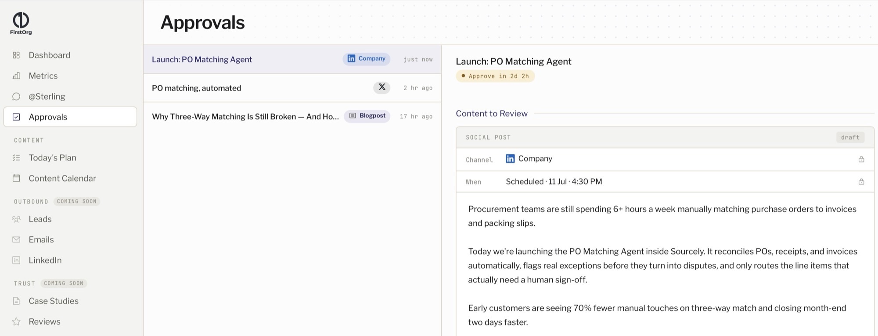Click the Blogpost badge
This screenshot has width=878, height=336.
click(x=367, y=116)
